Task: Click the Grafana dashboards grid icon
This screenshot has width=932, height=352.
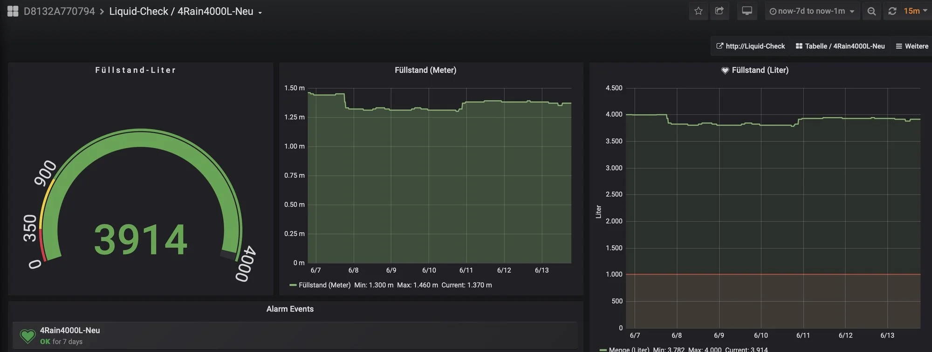Action: (x=13, y=11)
